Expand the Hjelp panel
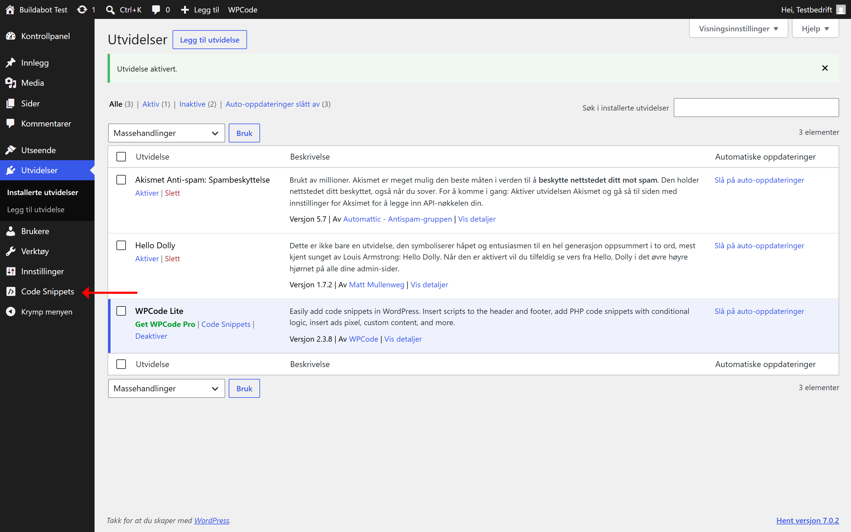The image size is (851, 532). pyautogui.click(x=815, y=28)
